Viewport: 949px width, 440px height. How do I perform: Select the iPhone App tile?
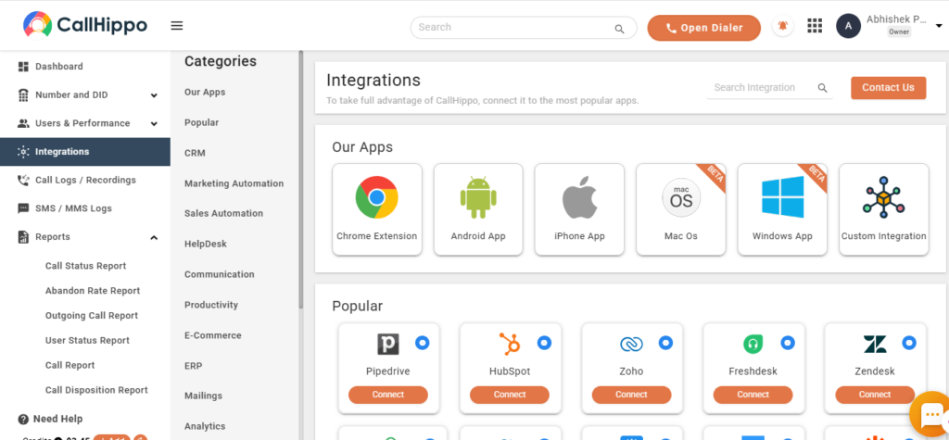point(579,208)
